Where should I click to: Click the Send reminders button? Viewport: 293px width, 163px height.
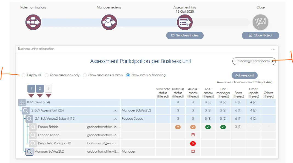(x=185, y=35)
